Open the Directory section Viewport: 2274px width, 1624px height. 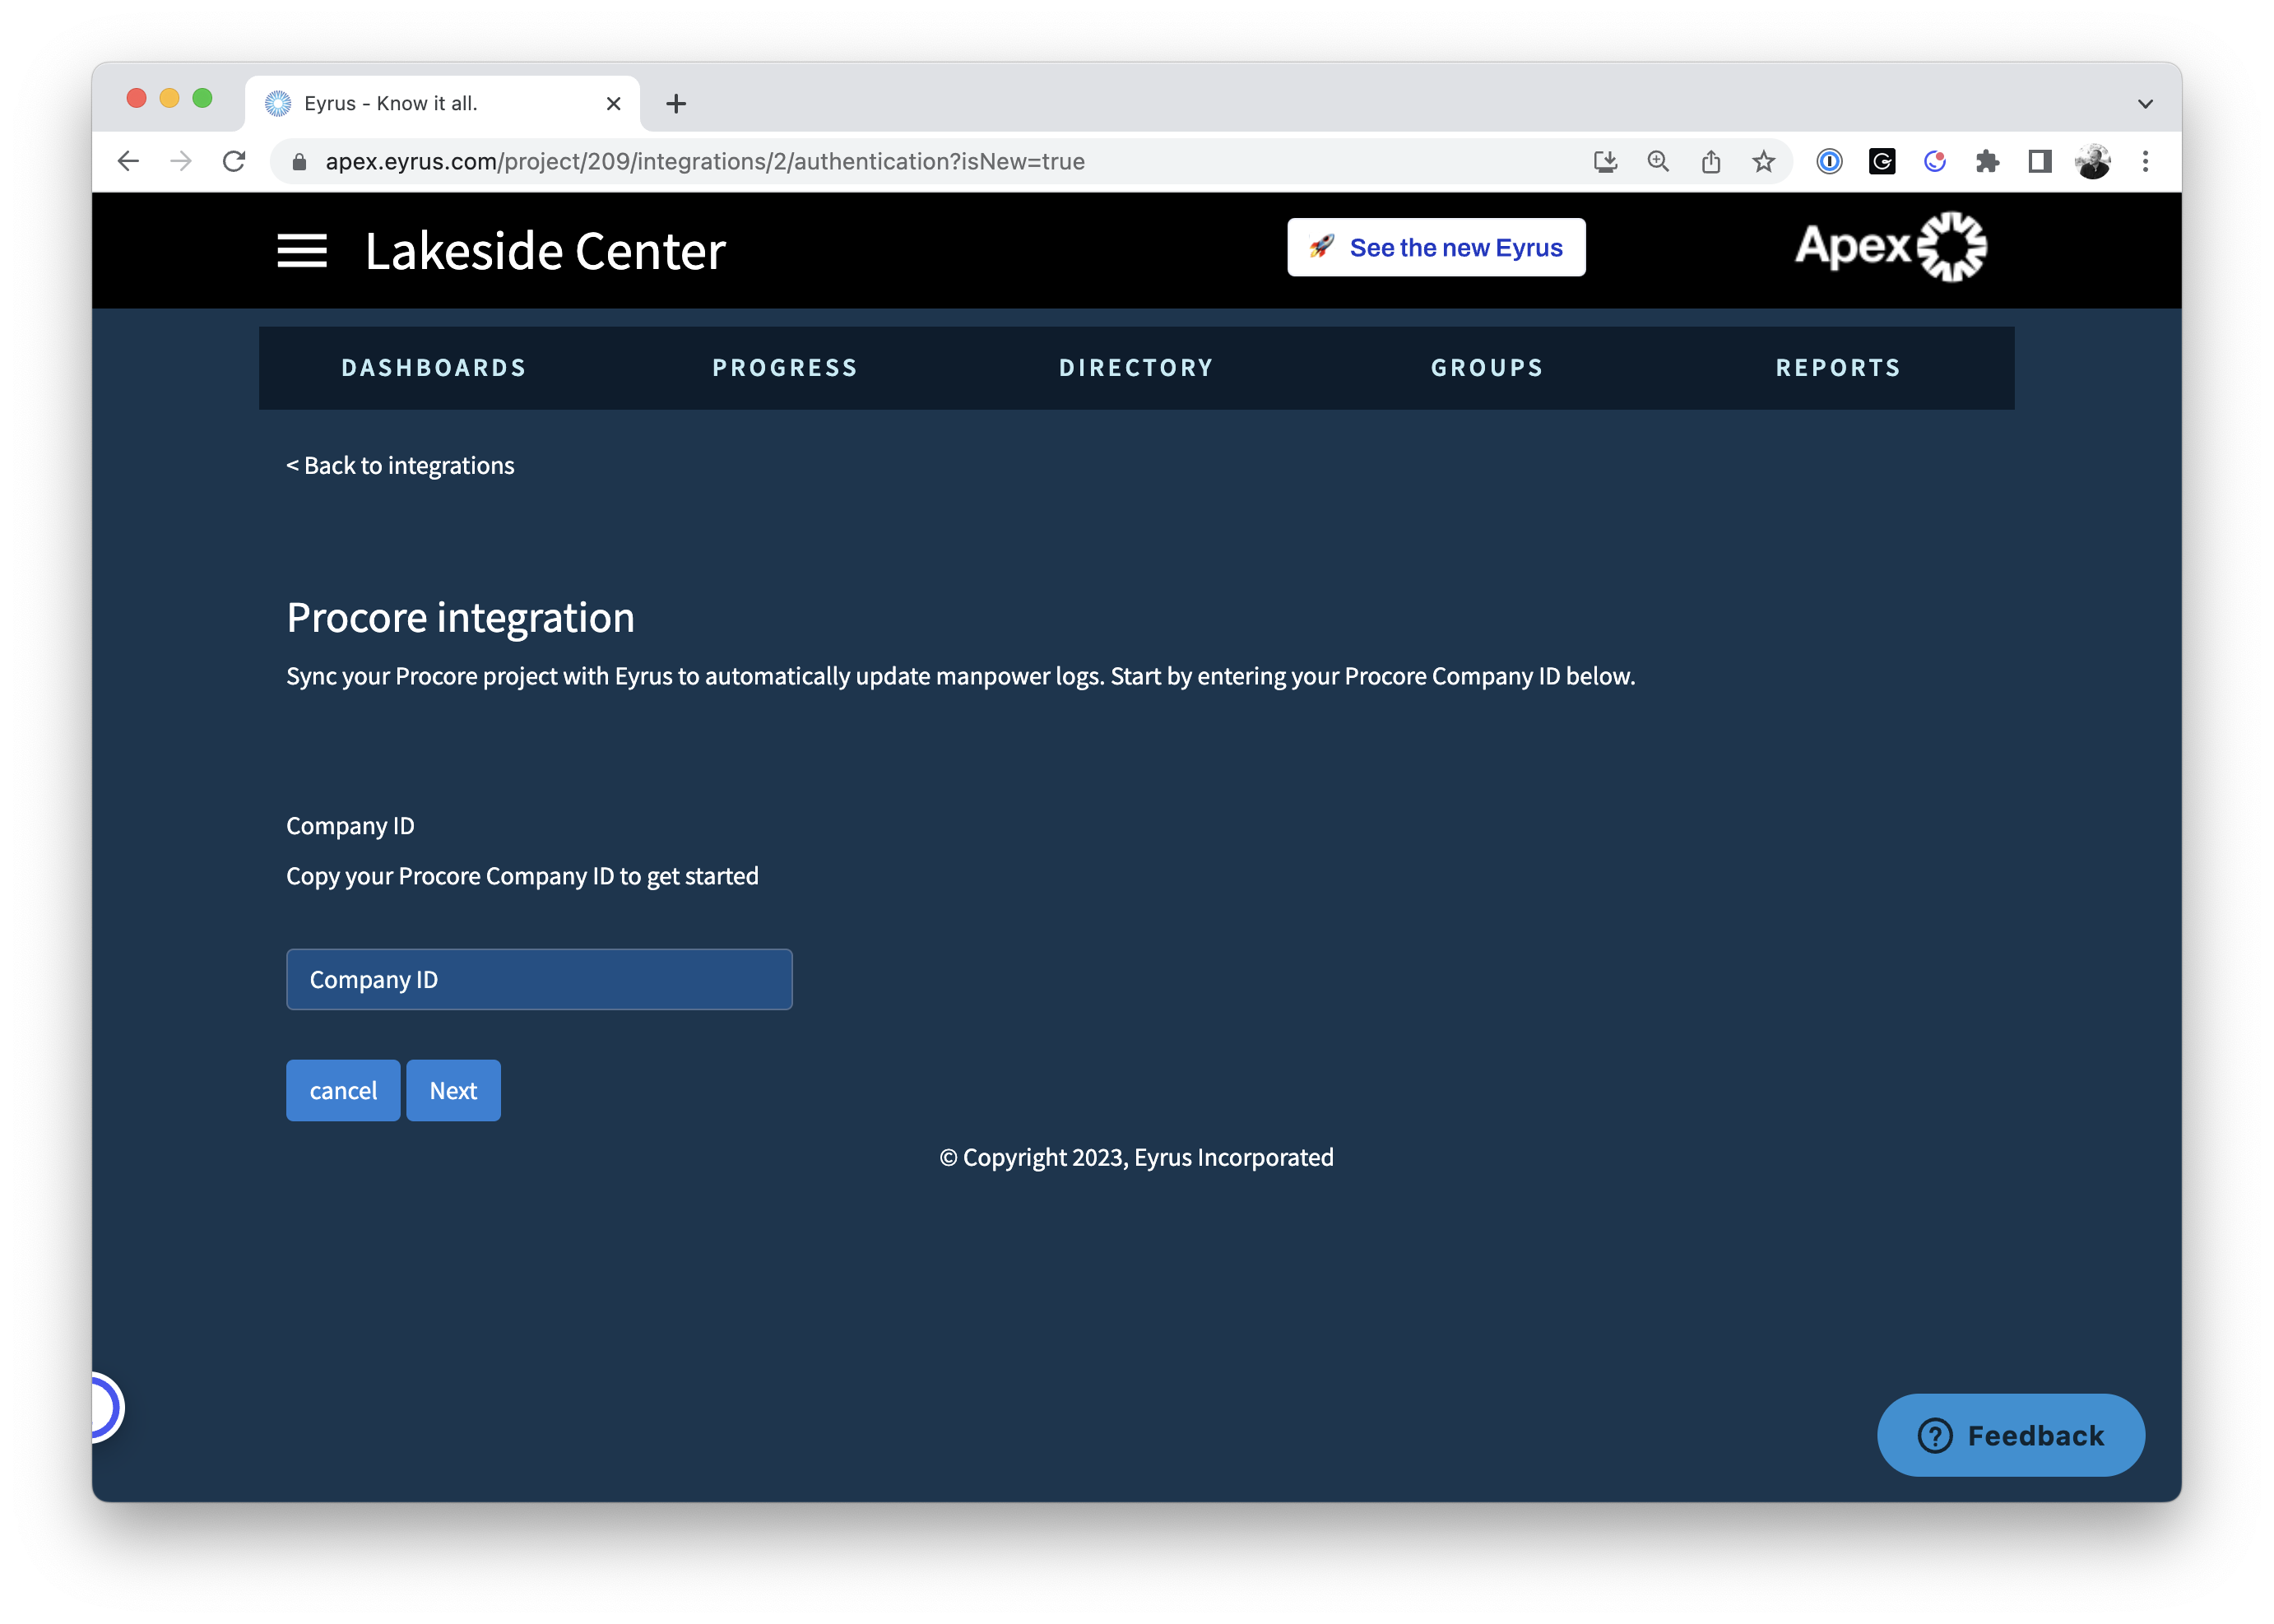1136,367
